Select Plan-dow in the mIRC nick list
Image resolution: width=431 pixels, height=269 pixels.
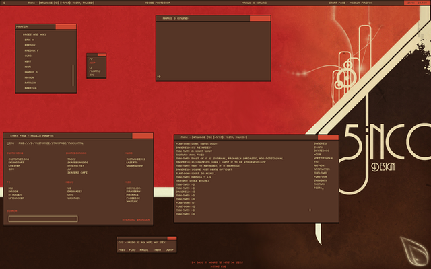pyautogui.click(x=321, y=177)
